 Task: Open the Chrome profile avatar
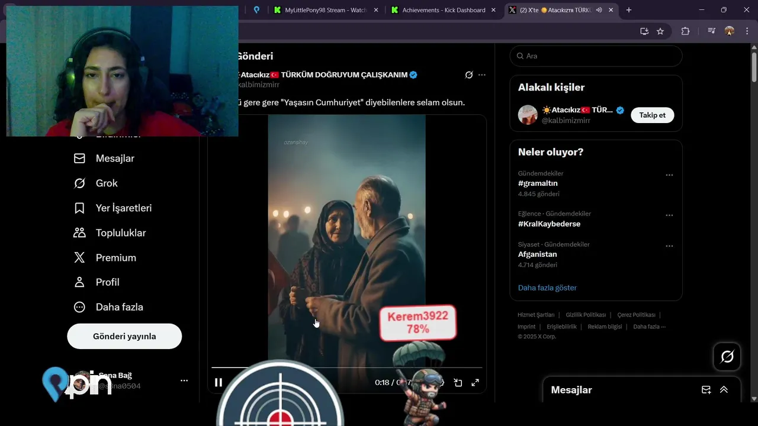coord(730,31)
